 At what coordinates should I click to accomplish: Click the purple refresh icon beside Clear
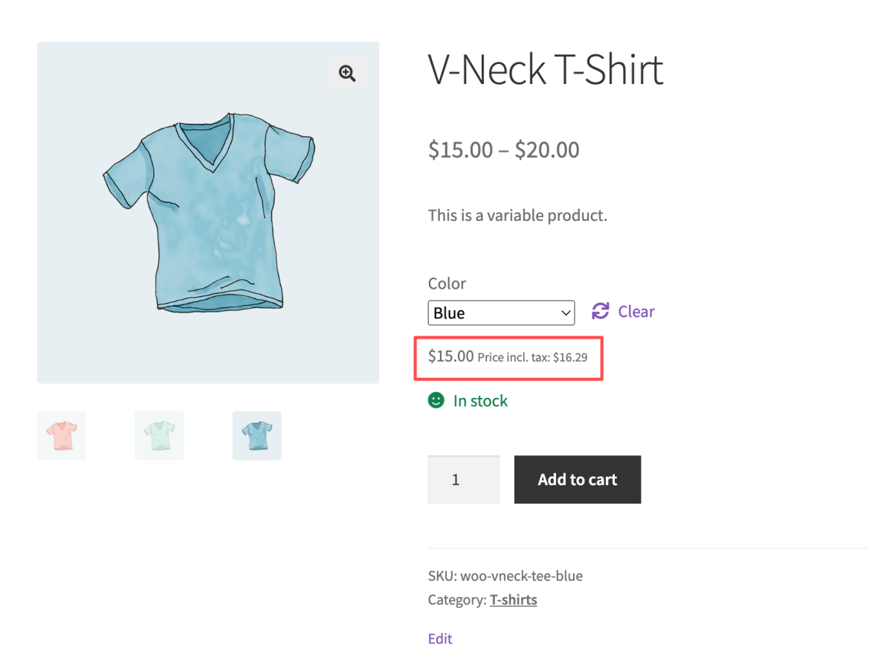click(600, 311)
